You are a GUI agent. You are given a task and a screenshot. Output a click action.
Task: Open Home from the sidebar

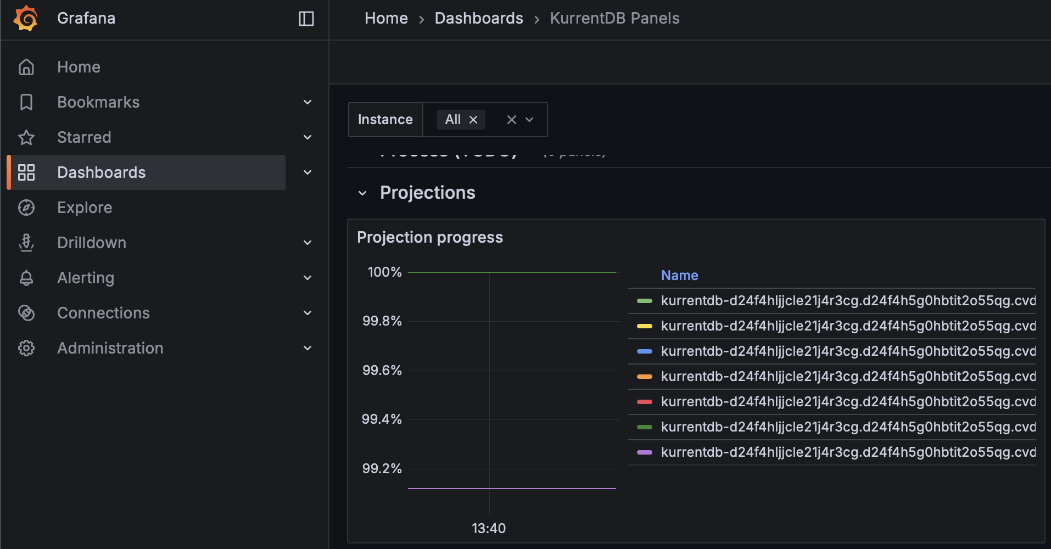(79, 67)
